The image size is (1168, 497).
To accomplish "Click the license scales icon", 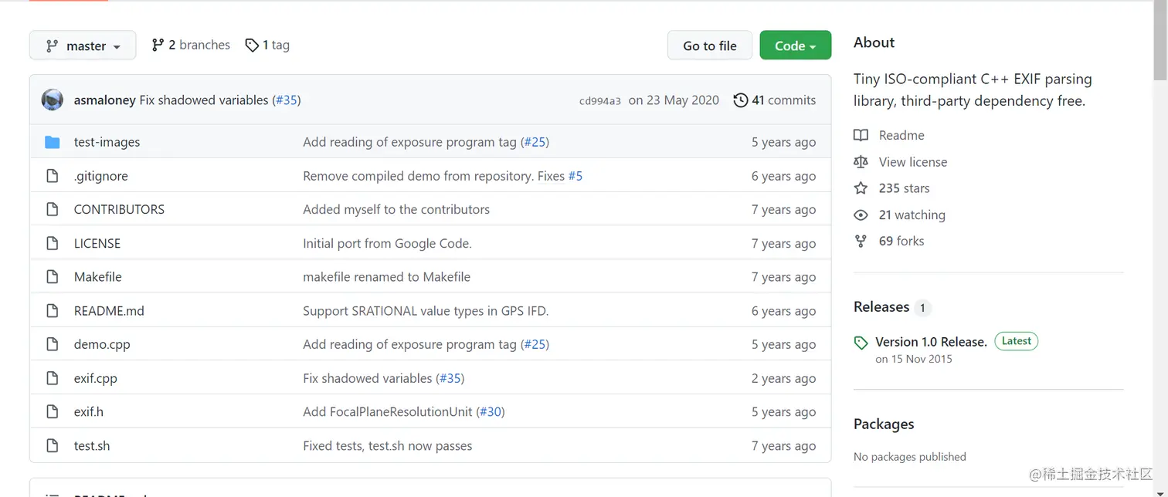I will click(x=861, y=162).
